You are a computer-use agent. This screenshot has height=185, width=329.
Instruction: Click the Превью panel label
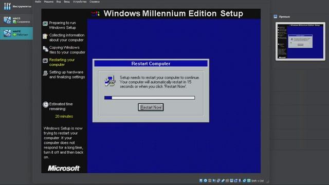click(x=284, y=16)
